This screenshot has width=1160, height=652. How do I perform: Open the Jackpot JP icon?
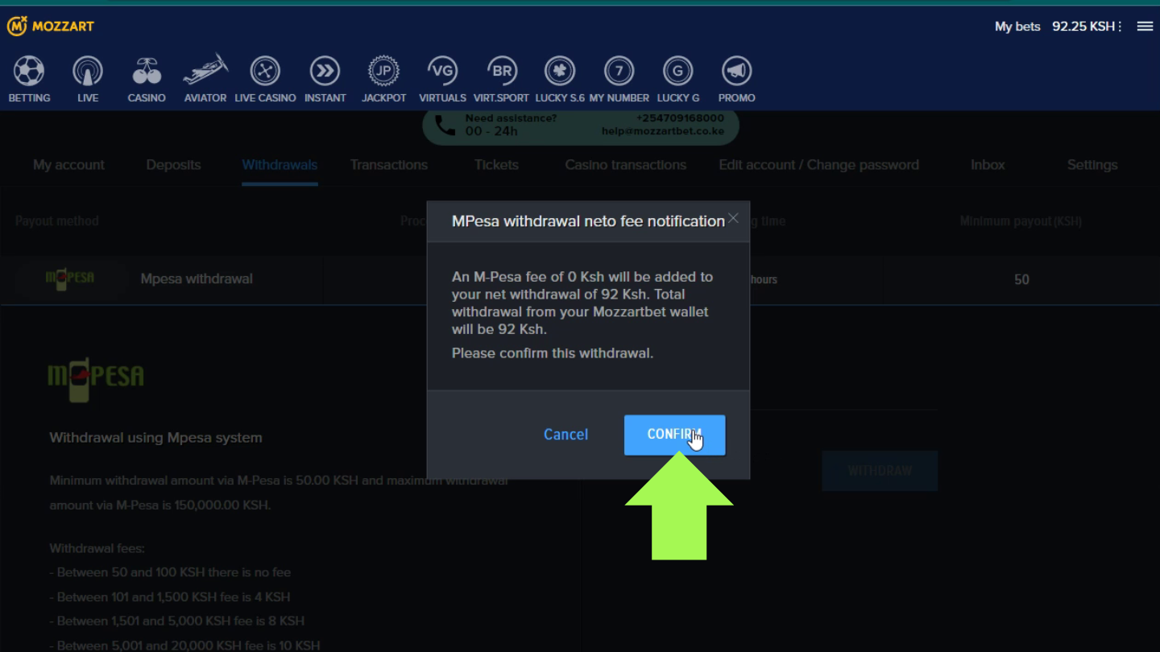click(383, 72)
